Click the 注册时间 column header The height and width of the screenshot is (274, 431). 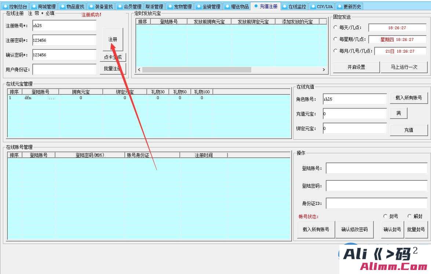point(204,155)
